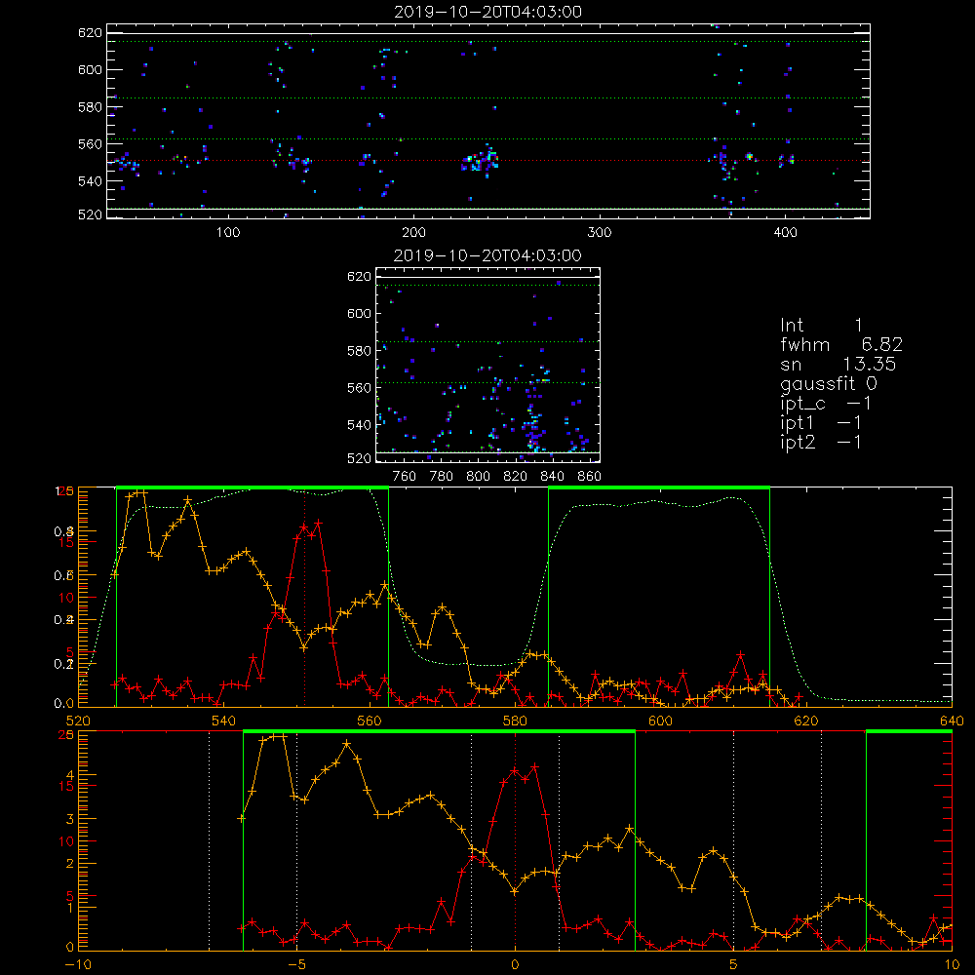Click the timestamp title above the wide top plot
975x975 pixels.
[x=488, y=12]
